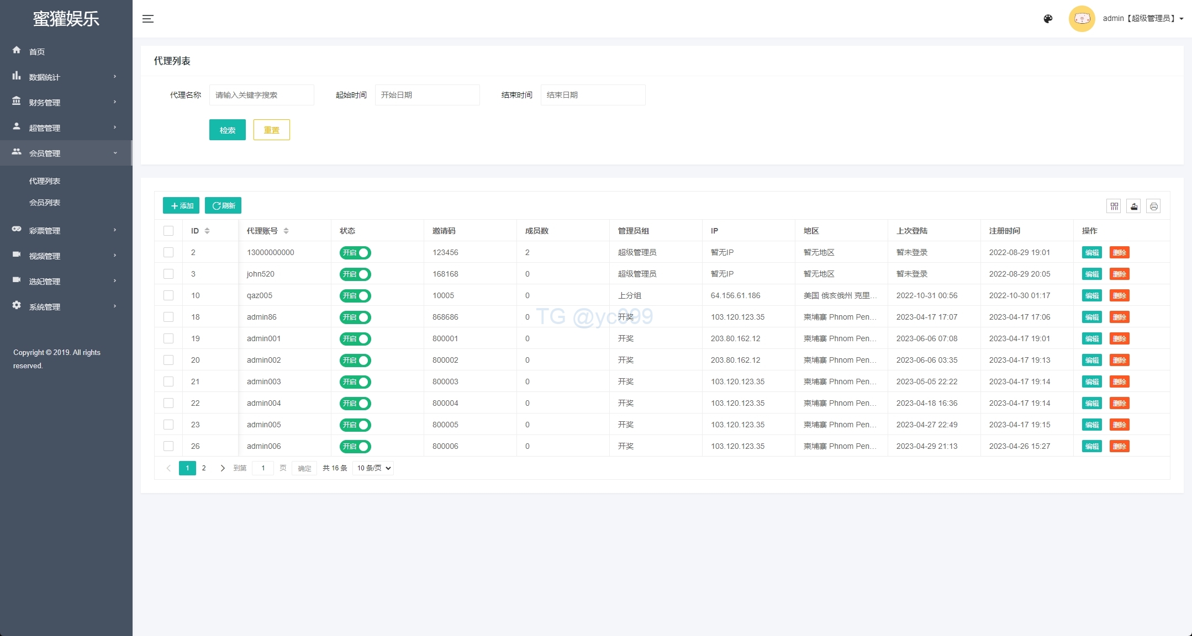Check the row checkbox for admin86
The height and width of the screenshot is (636, 1192).
[x=168, y=317]
